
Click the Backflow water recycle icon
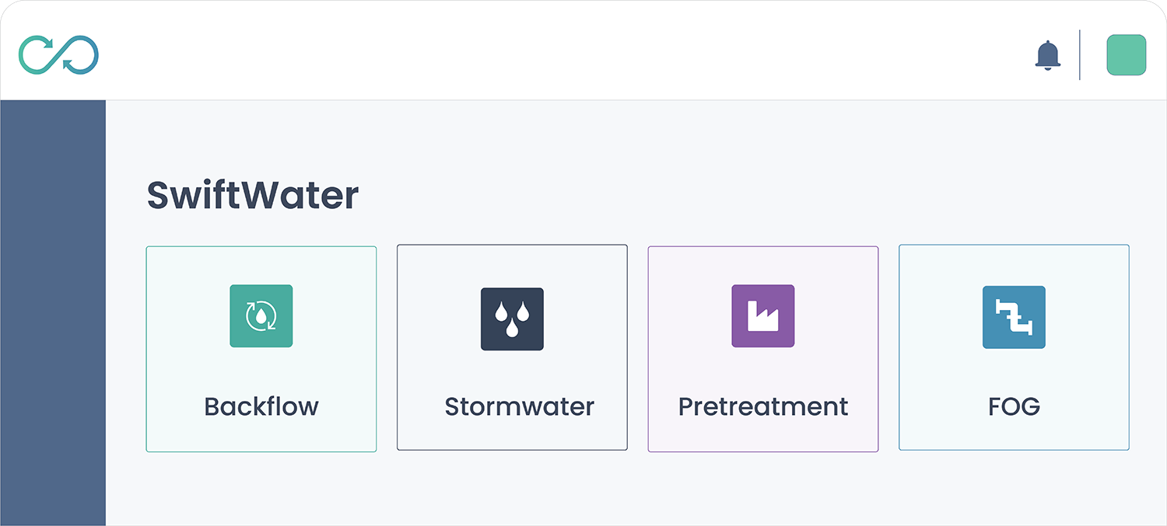pyautogui.click(x=261, y=315)
